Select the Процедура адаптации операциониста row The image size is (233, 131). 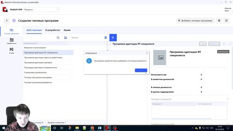[48, 68]
